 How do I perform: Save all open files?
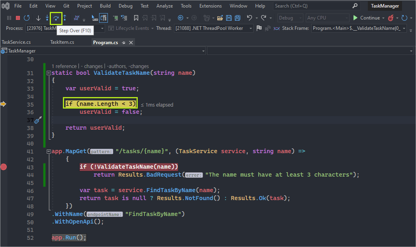pos(238,18)
